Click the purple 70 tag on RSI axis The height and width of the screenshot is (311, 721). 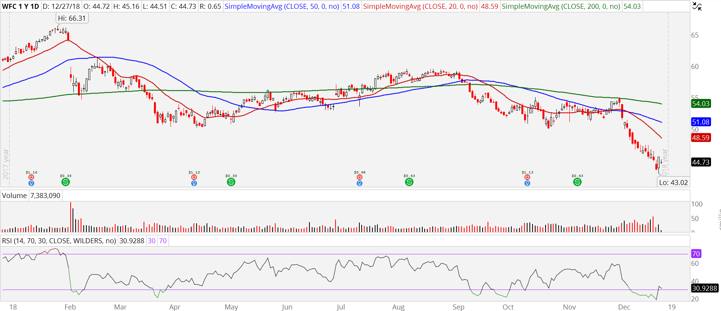point(696,254)
